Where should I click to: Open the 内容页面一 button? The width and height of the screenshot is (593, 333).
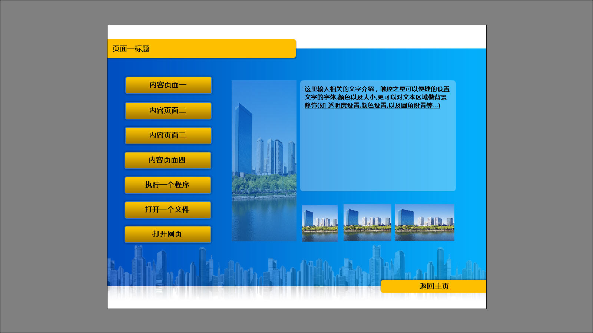[x=168, y=85]
